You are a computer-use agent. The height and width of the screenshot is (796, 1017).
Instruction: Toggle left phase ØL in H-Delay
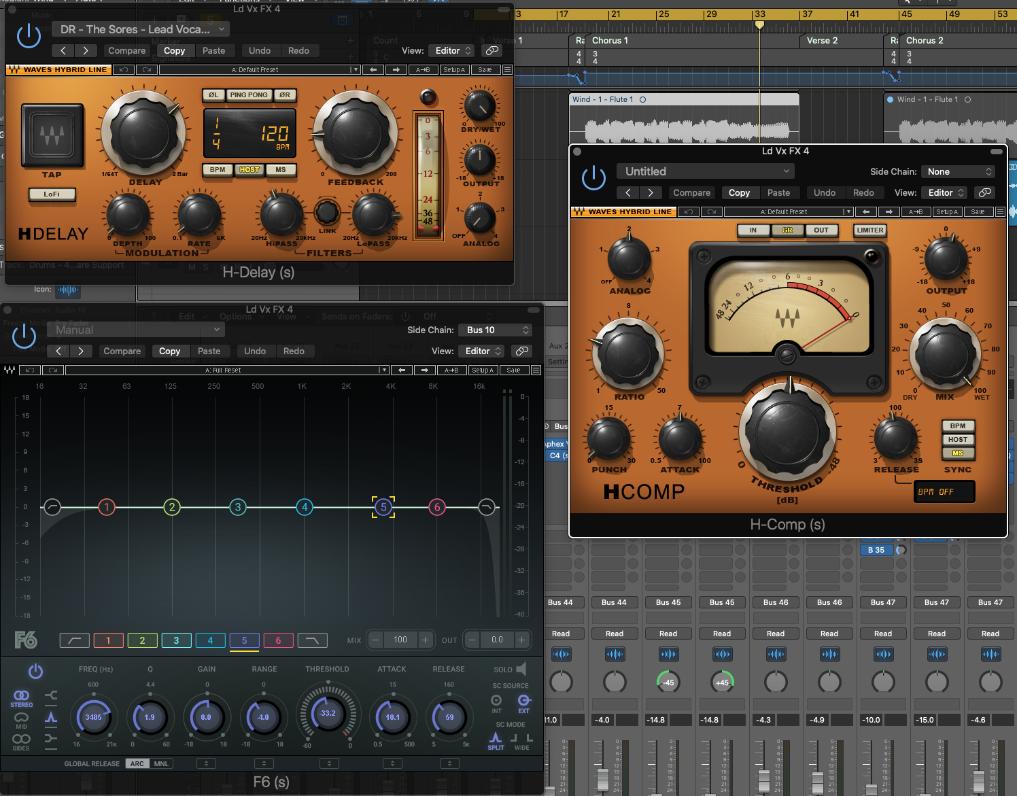click(x=213, y=95)
